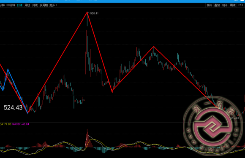Viewport: 245px width, 158px height.
Task: Click the 叠加 overlay button
Action: click(x=217, y=5)
